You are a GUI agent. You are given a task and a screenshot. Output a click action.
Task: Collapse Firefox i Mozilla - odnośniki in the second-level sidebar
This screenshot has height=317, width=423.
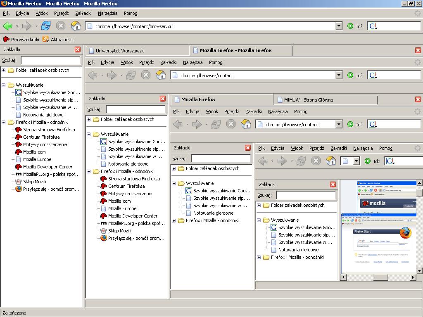(x=89, y=171)
